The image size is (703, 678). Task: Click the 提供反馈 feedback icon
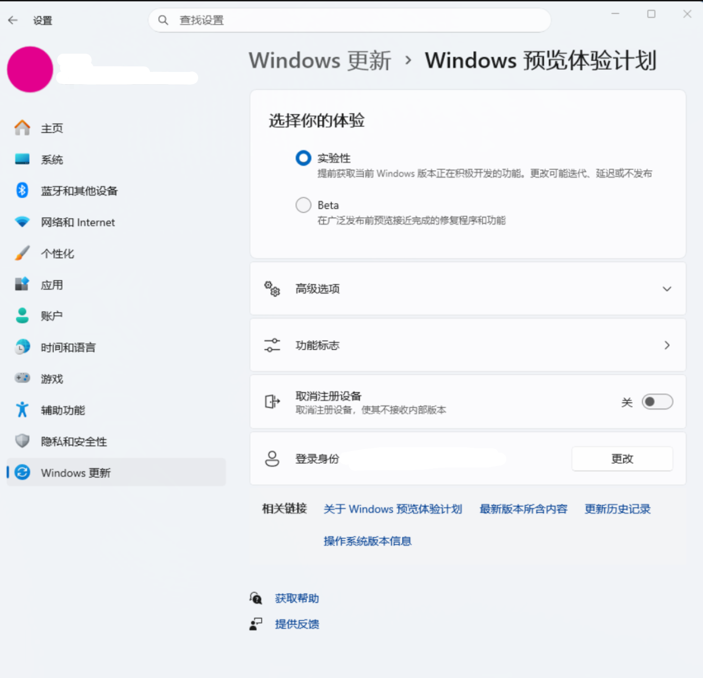(256, 624)
